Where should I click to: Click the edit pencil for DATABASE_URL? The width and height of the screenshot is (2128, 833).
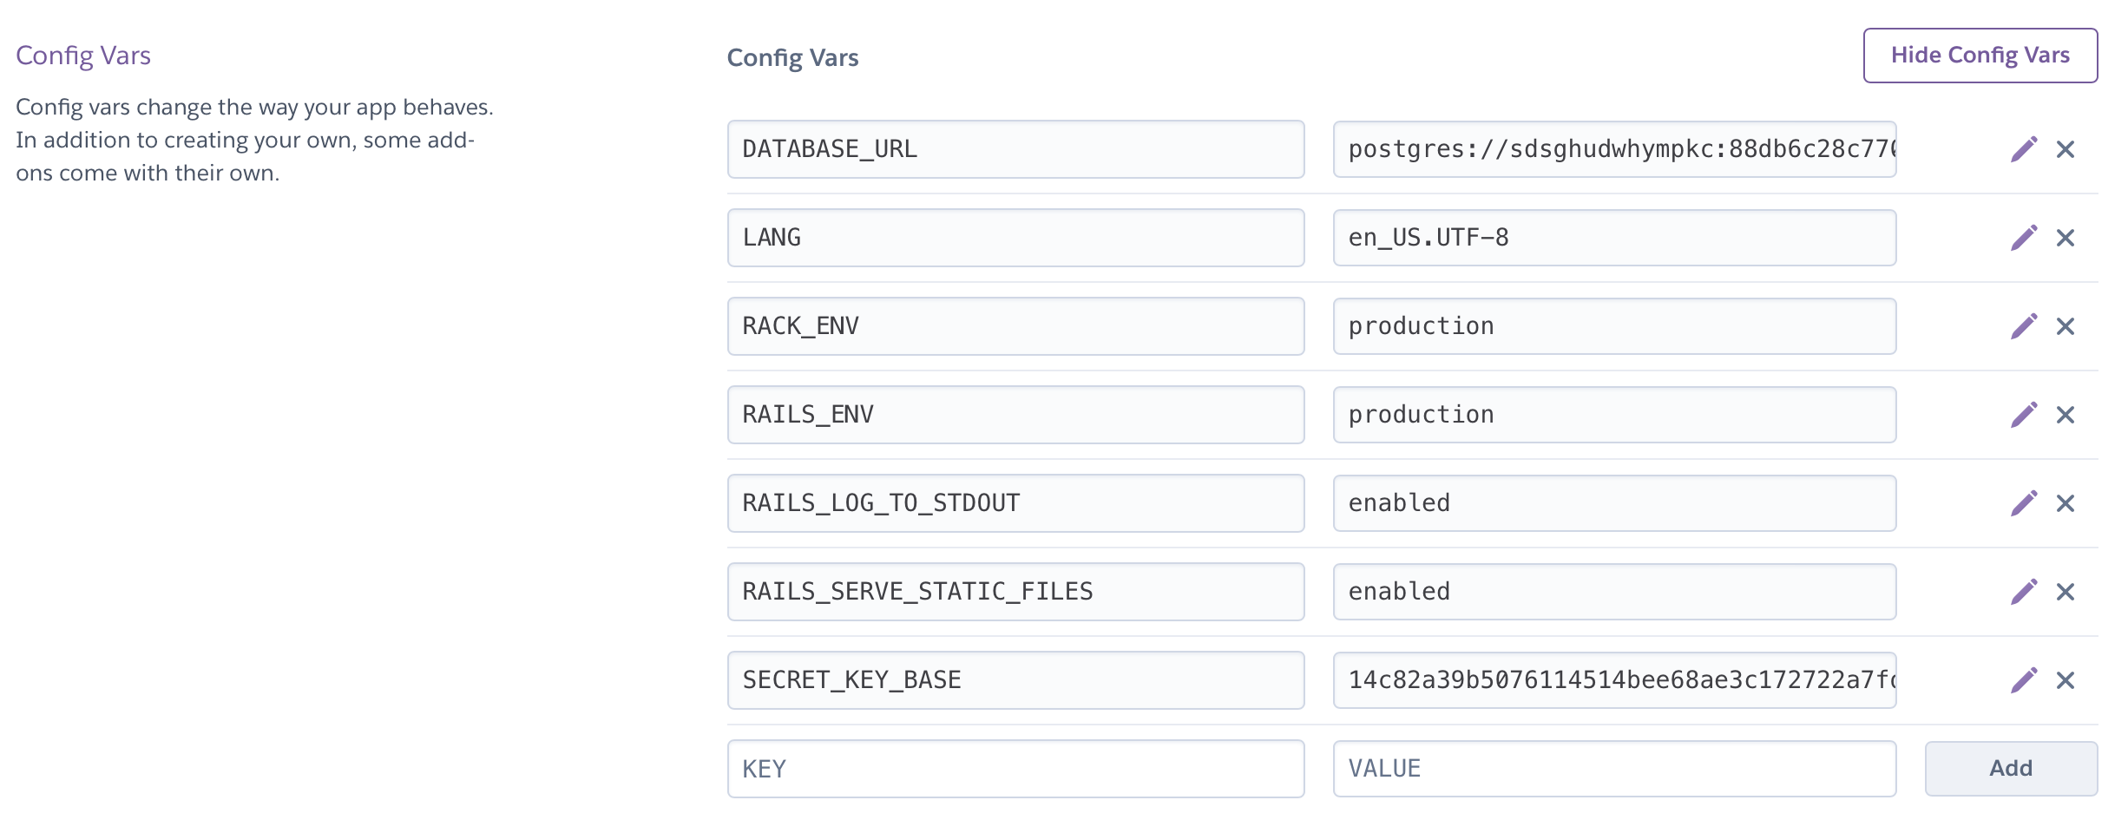pyautogui.click(x=2026, y=148)
